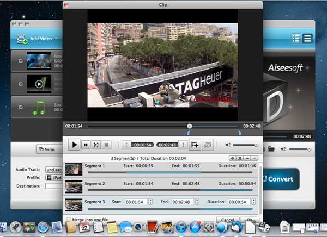The image size is (327, 237).
Task: Click Cancel in the Clip window
Action: (227, 220)
